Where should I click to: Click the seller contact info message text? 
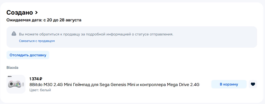96,34
